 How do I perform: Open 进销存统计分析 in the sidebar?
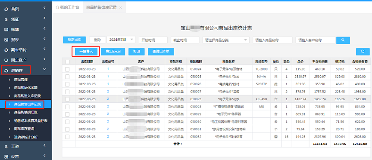pos(26,137)
